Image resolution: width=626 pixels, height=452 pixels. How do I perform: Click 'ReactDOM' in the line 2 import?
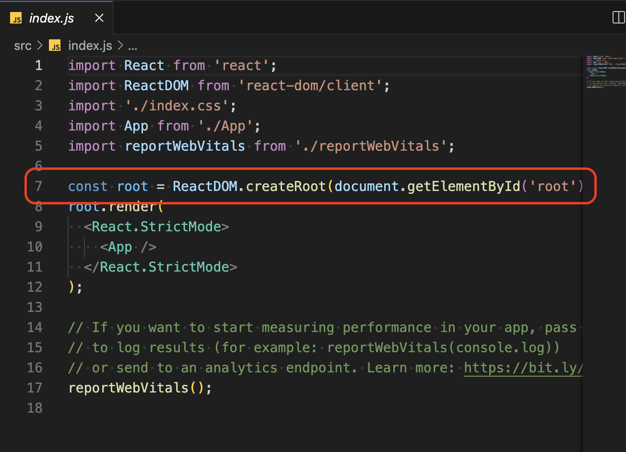point(156,86)
